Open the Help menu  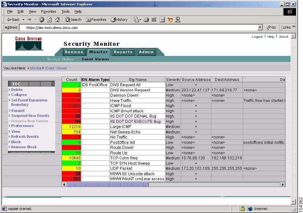[x=78, y=11]
